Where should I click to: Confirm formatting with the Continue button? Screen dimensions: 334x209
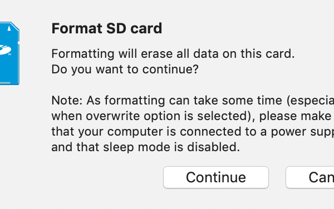tap(216, 177)
